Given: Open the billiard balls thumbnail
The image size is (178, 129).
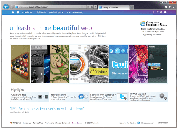Looking at the screenshot, I should pyautogui.click(x=21, y=64).
